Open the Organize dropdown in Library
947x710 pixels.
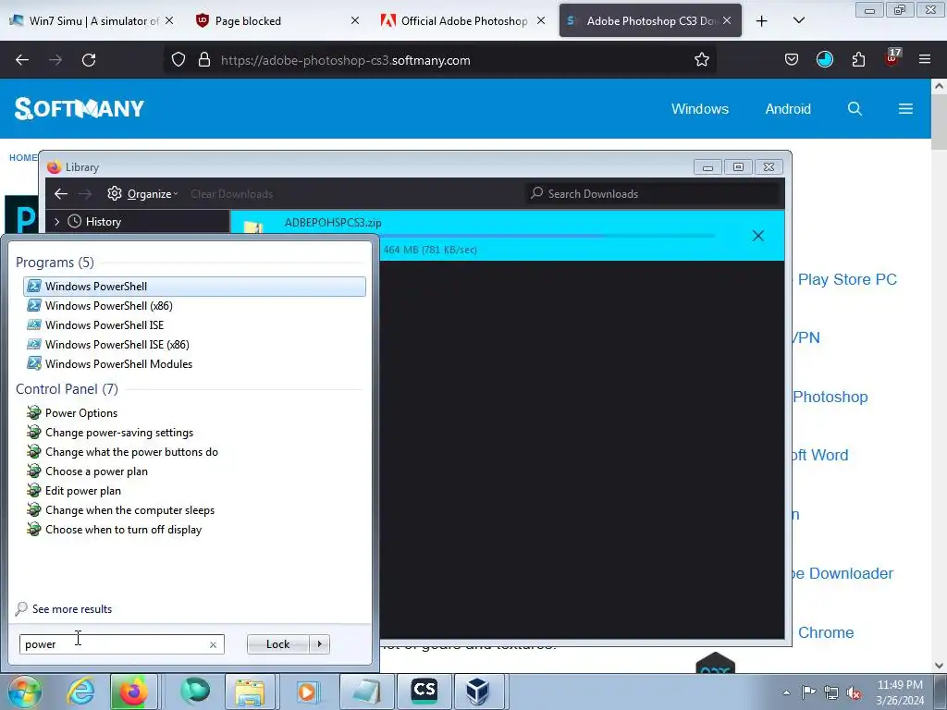[143, 194]
